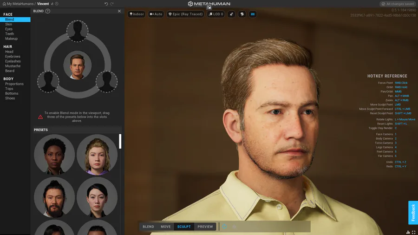
Task: Open the body Proportions section
Action: [14, 84]
